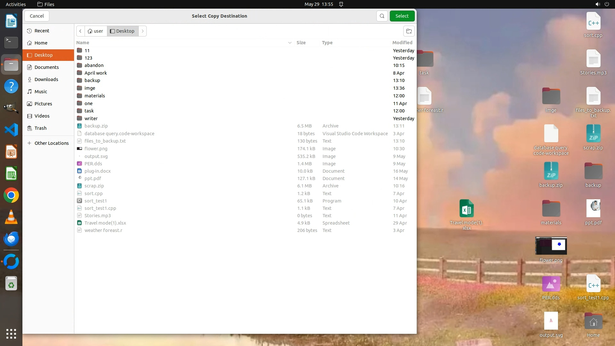Click the volume icon in system tray
This screenshot has width=615, height=346.
click(x=597, y=4)
